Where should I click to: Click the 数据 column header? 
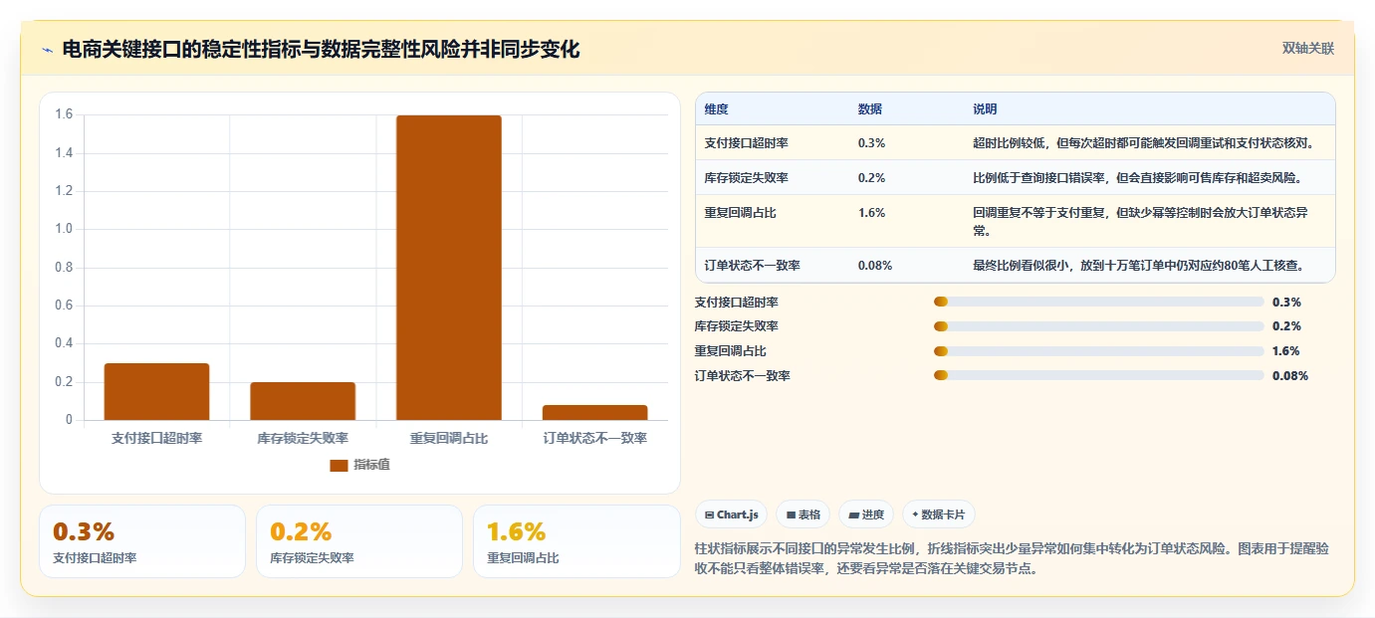tap(869, 109)
